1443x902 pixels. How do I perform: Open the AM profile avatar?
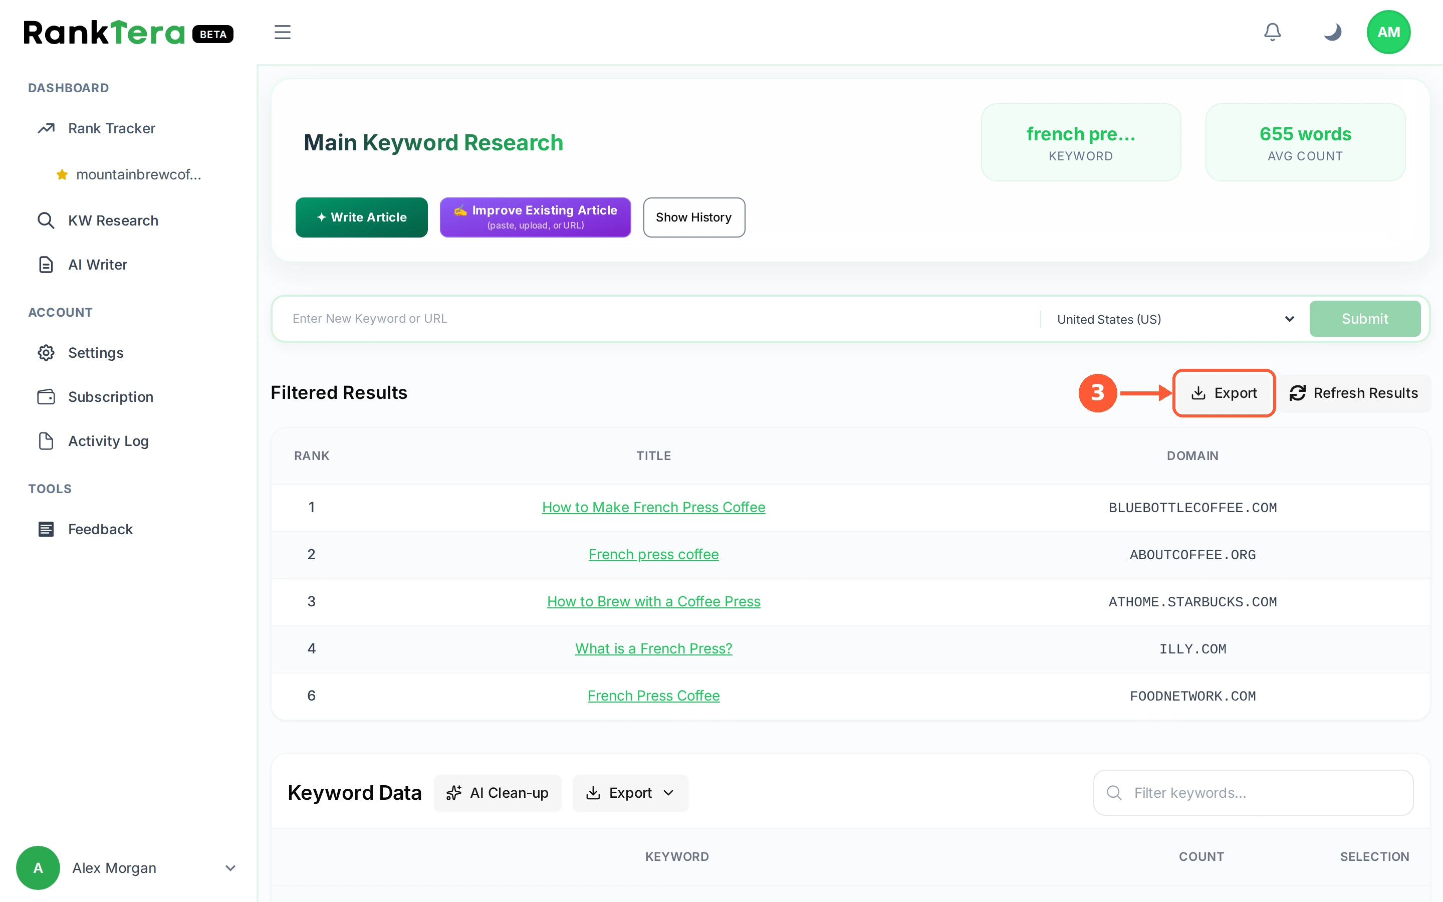point(1388,32)
